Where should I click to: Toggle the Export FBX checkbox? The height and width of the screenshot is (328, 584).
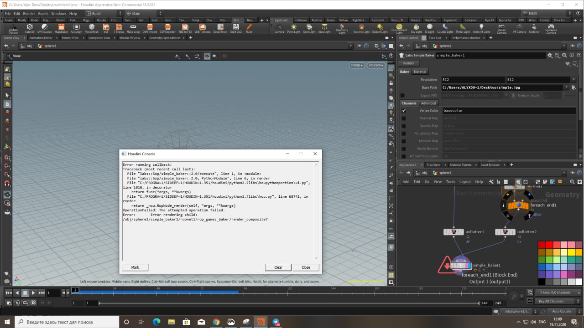(402, 95)
